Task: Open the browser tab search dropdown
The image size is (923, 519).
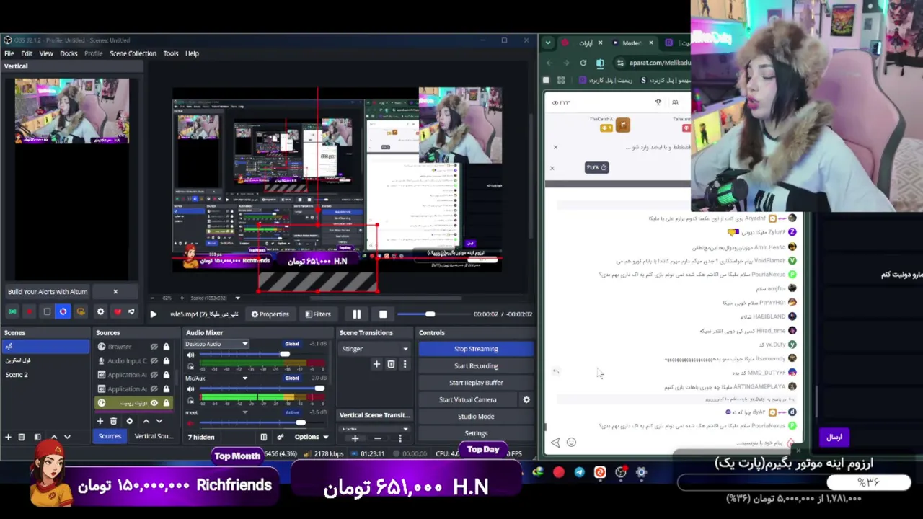Action: click(x=549, y=43)
